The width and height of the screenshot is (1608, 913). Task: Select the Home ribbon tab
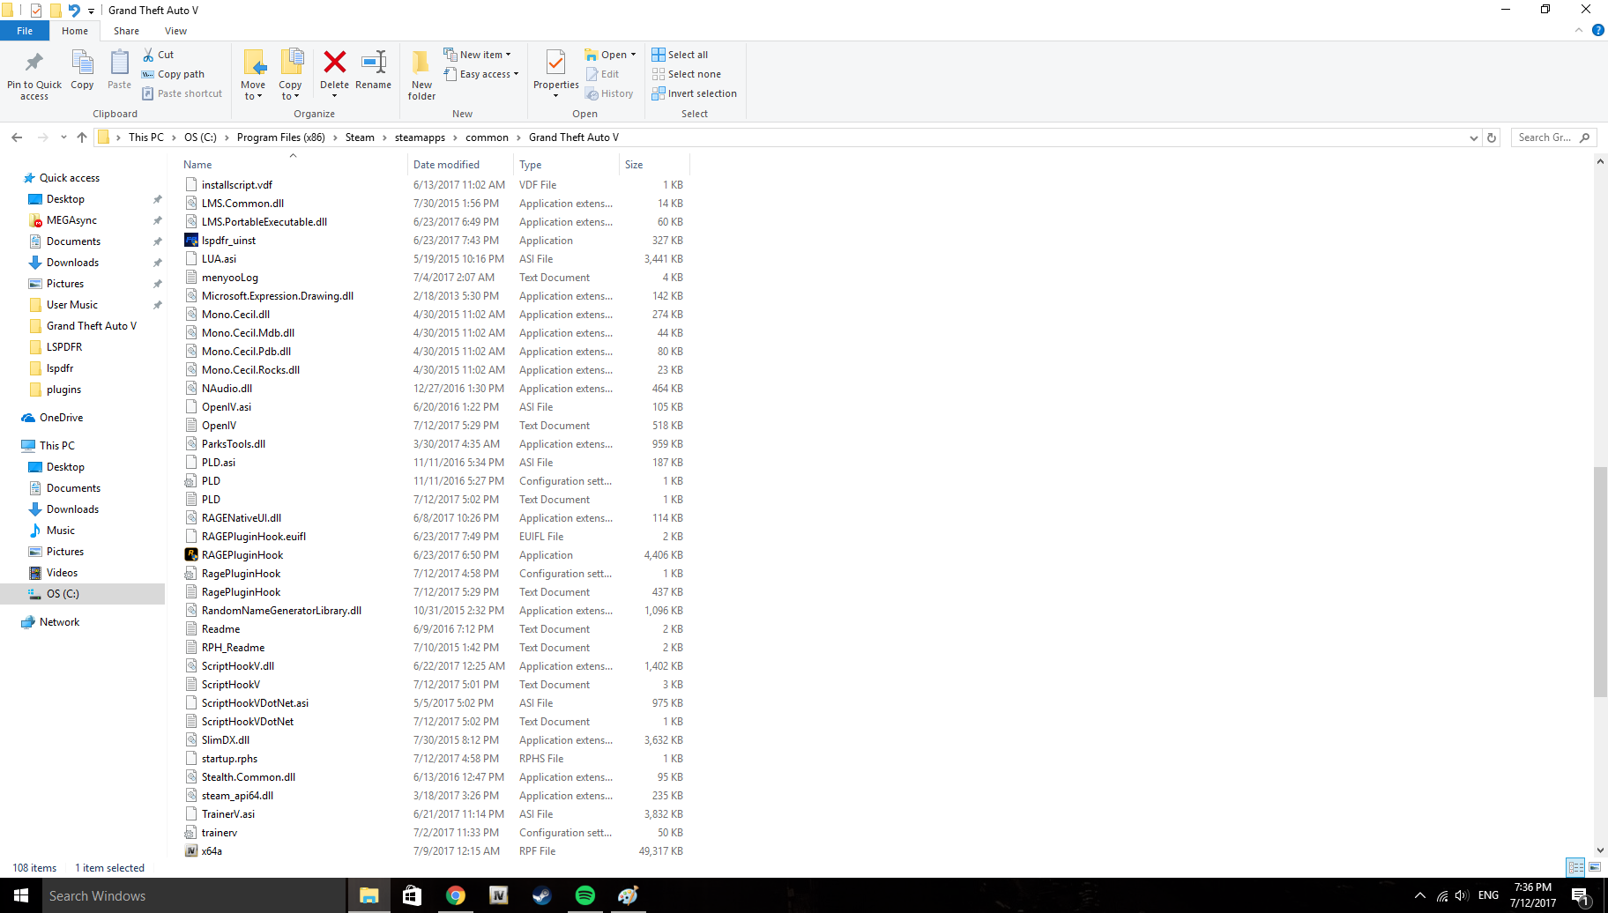[x=75, y=31]
